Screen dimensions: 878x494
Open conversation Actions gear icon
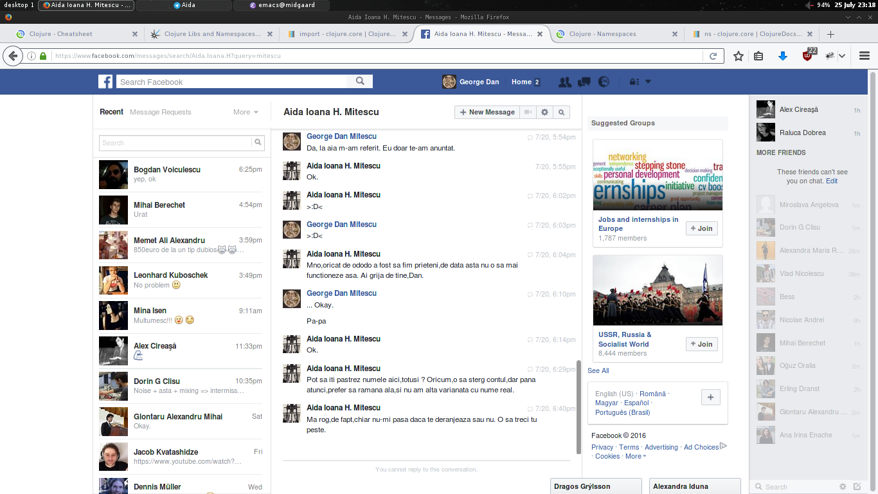pos(544,112)
